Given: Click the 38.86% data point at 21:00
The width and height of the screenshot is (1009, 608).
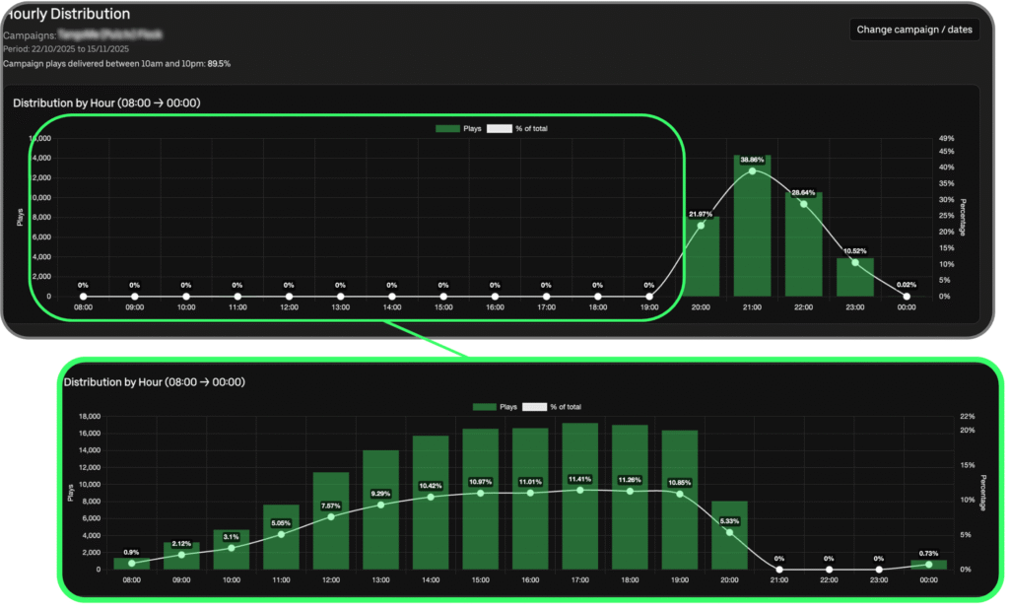Looking at the screenshot, I should 752,171.
